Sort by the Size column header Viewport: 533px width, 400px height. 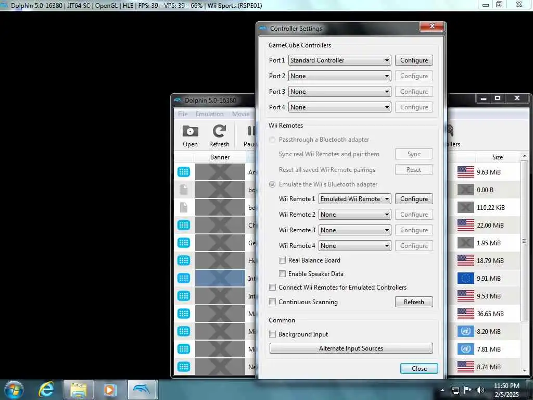click(x=497, y=157)
